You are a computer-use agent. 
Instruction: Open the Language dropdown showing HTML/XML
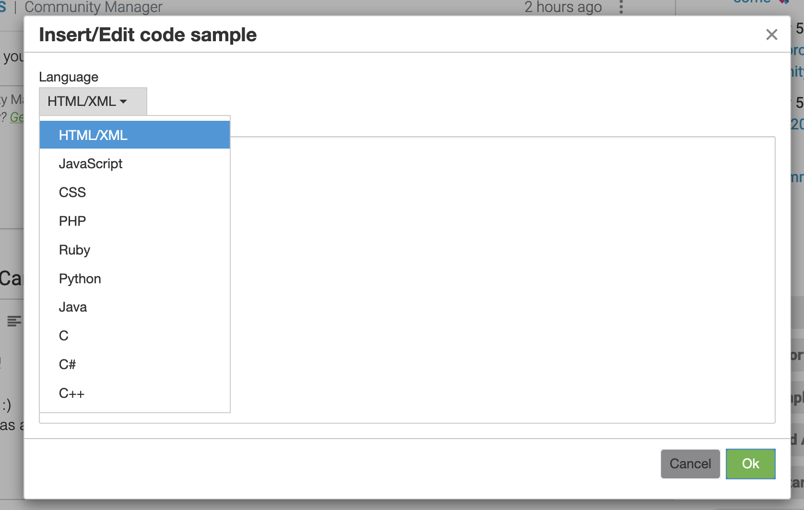pyautogui.click(x=93, y=101)
